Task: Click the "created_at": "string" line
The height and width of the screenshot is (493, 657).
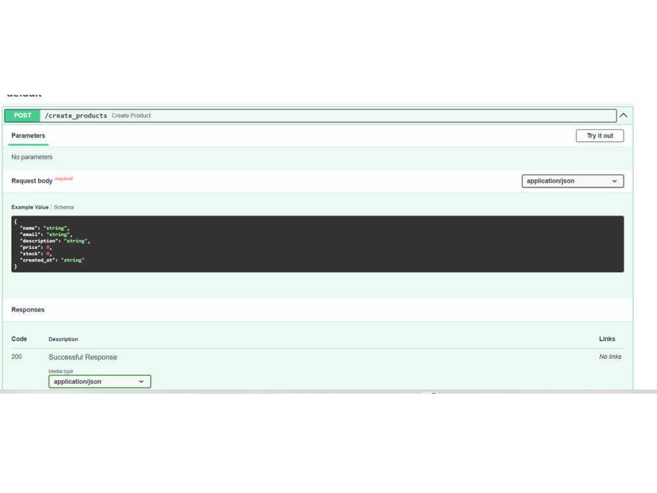Action: (x=52, y=260)
